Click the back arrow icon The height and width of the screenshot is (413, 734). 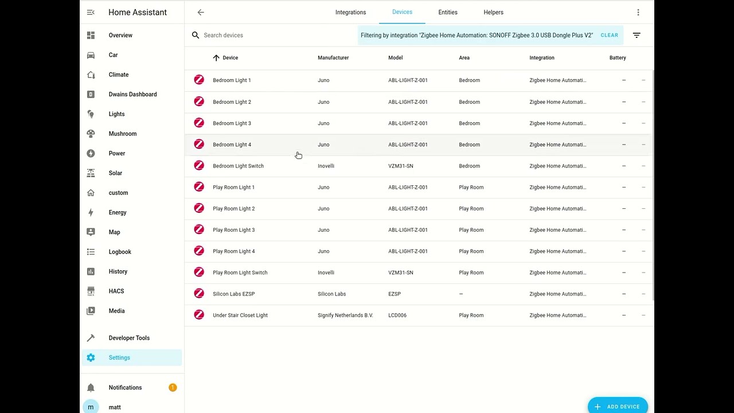pyautogui.click(x=201, y=12)
